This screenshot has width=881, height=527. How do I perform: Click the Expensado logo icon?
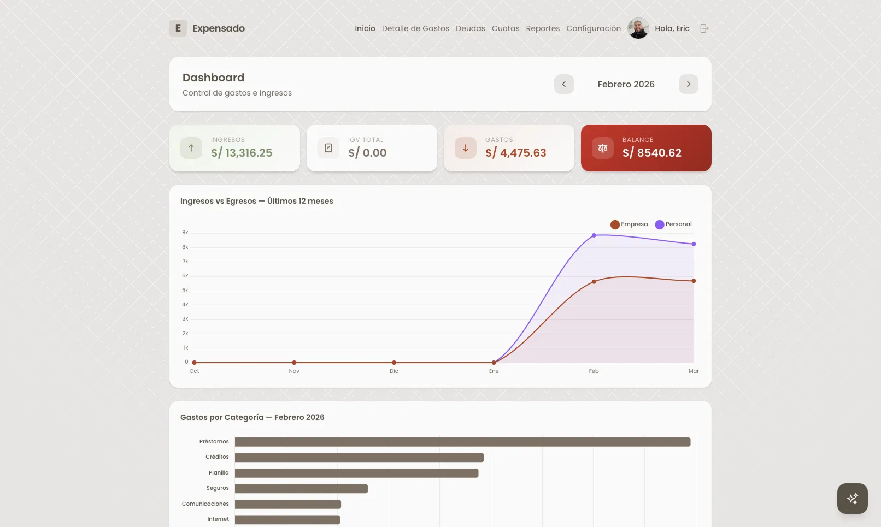[178, 28]
